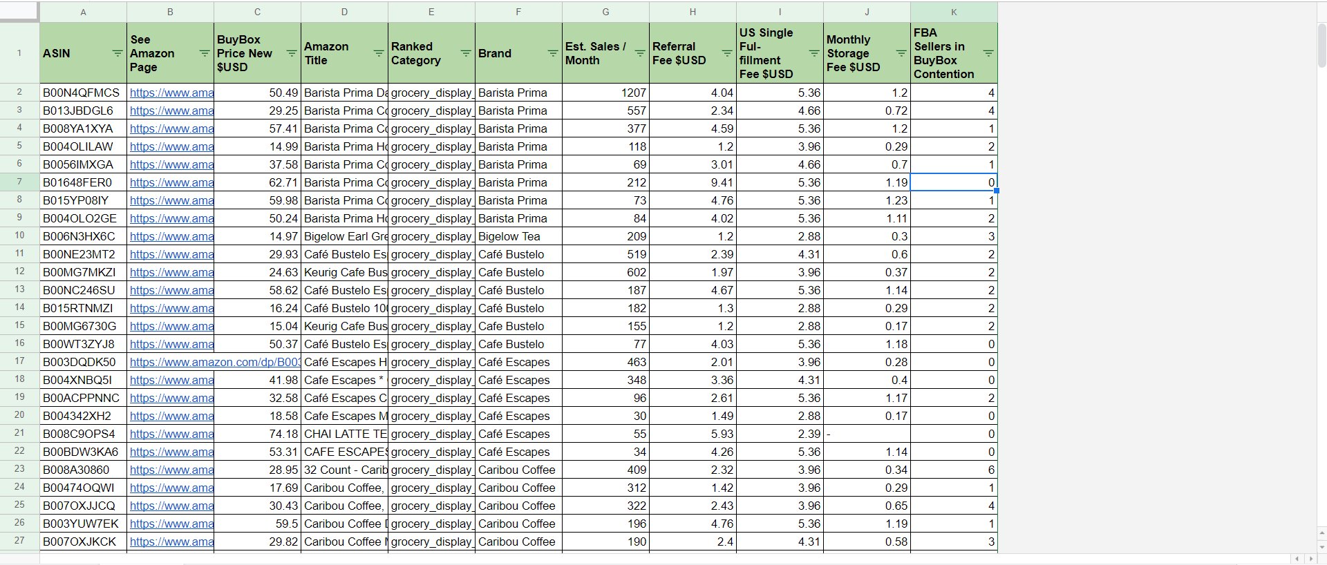The image size is (1327, 565).
Task: Click the Brand header cell
Action: tap(519, 53)
